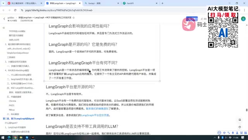
Task: Switch to the FastAPI tab
Action: (140, 3)
